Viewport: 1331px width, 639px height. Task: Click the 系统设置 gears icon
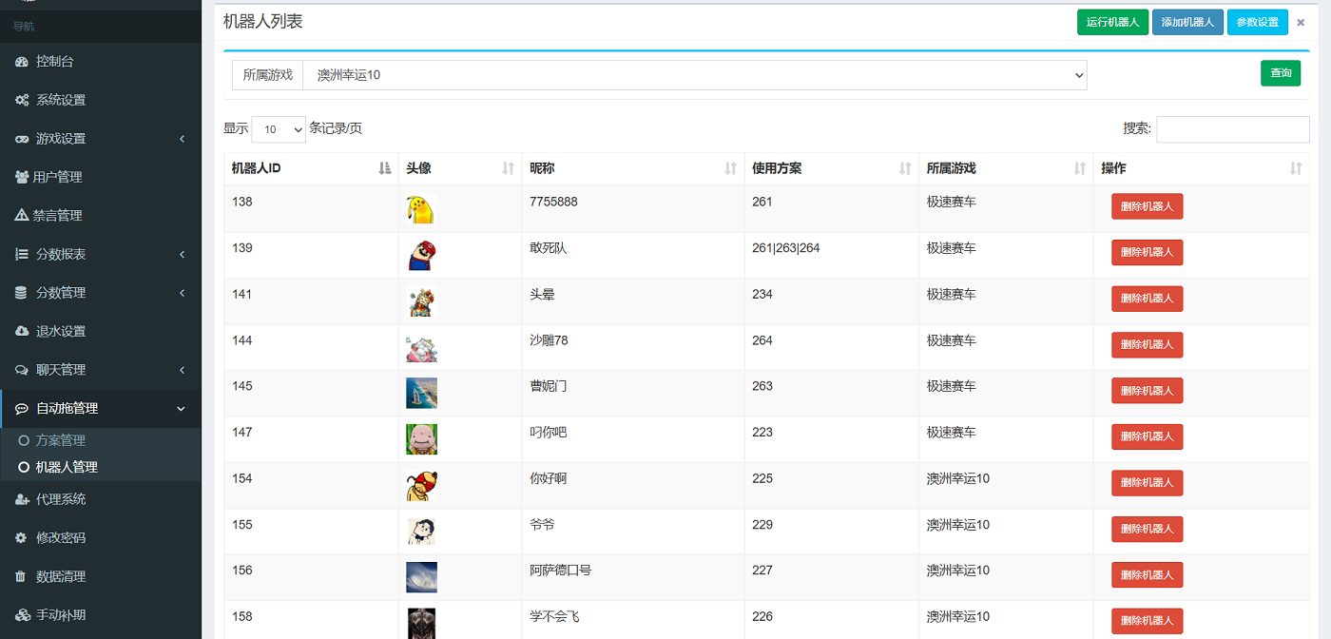(x=22, y=100)
